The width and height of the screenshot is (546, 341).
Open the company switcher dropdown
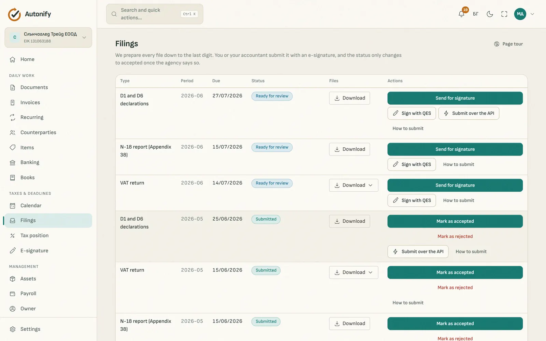coord(48,38)
